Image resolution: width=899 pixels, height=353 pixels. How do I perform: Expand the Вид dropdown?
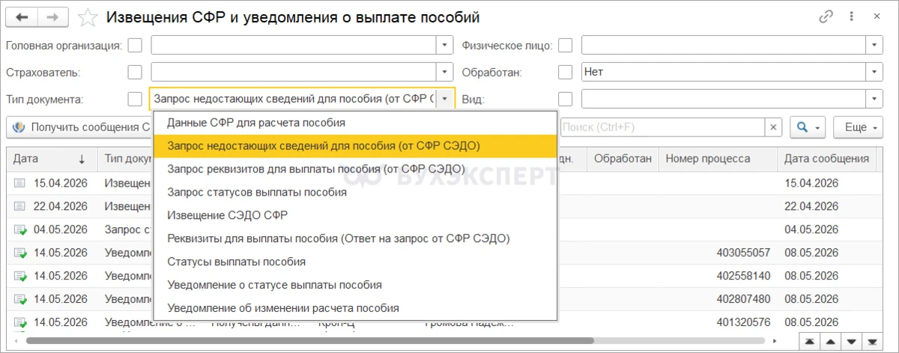coord(875,99)
